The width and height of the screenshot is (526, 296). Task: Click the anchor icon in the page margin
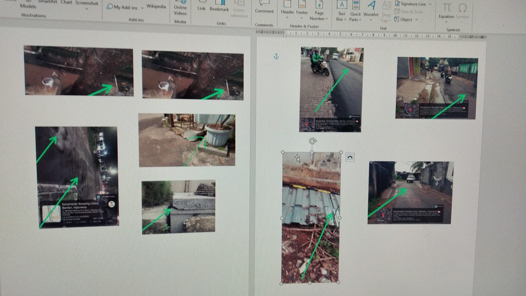(276, 56)
